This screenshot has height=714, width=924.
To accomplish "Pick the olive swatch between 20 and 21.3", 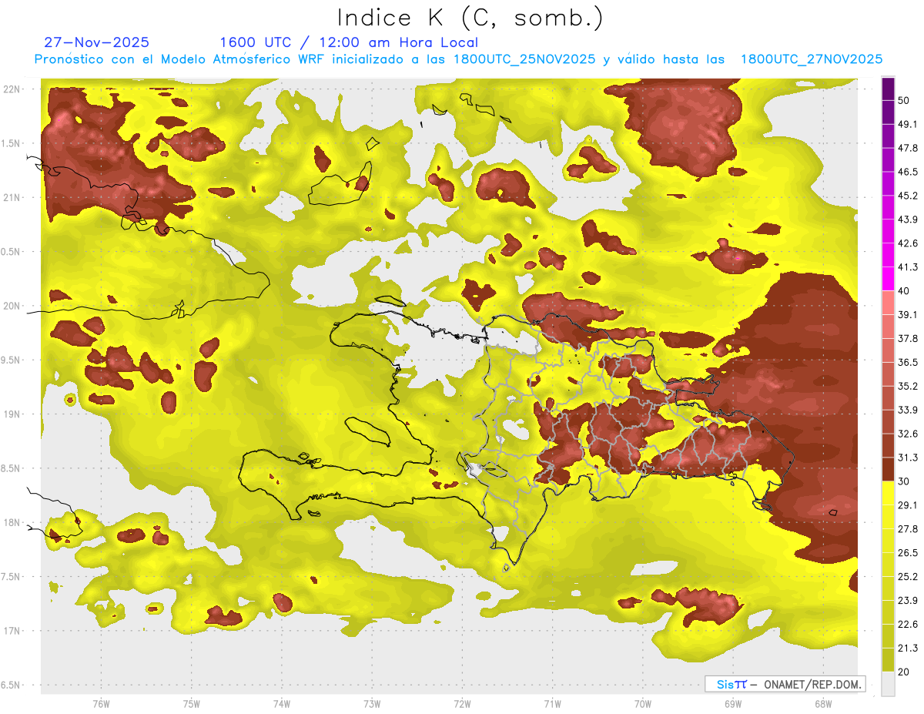I will coord(888,660).
